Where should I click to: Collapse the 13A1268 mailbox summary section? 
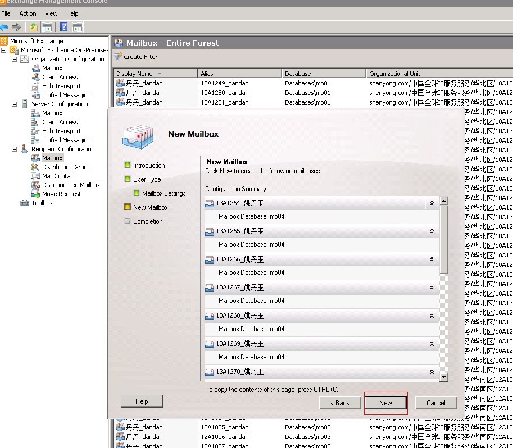[x=432, y=316]
